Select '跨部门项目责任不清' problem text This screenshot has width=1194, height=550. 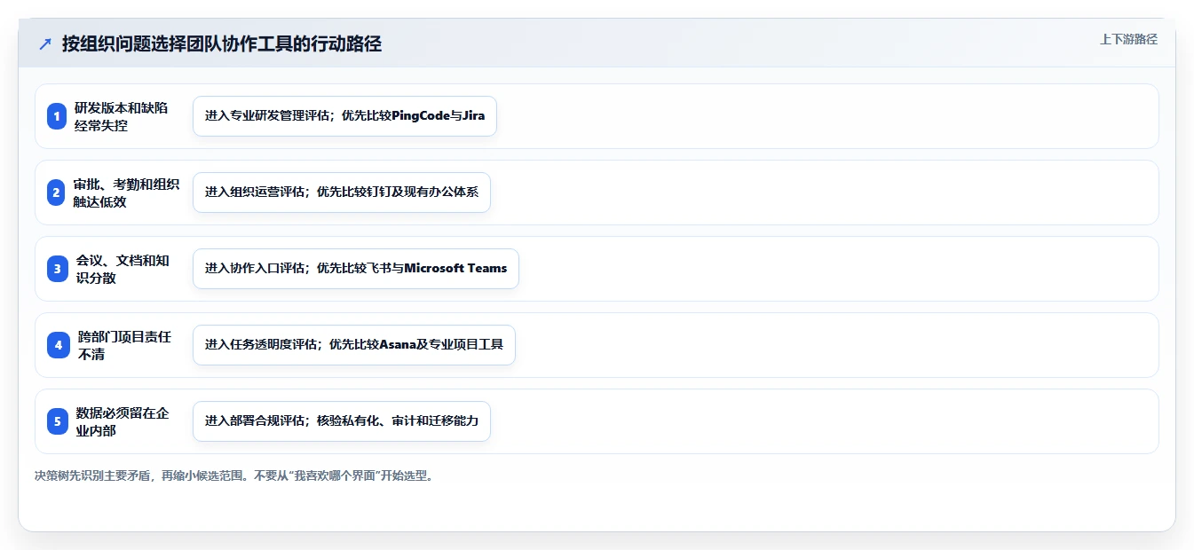tap(125, 345)
